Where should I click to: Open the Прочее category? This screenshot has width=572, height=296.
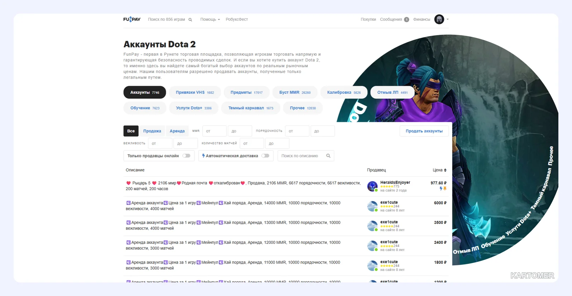(x=303, y=108)
